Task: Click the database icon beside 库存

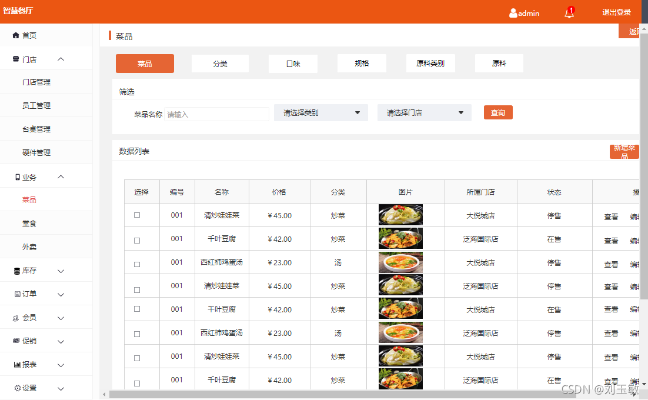Action: (17, 271)
